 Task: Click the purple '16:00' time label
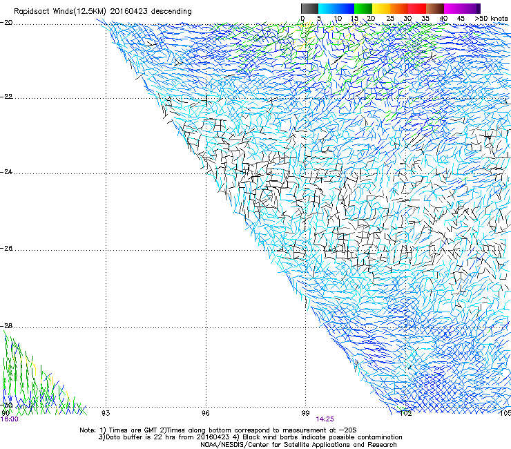(x=9, y=419)
